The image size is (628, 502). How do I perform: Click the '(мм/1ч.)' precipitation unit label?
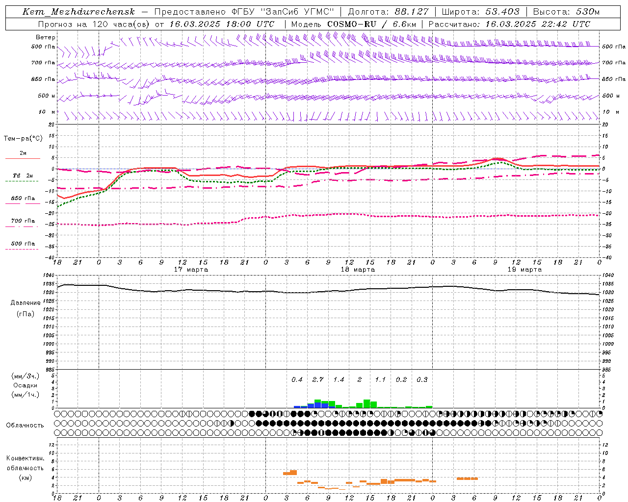26,395
